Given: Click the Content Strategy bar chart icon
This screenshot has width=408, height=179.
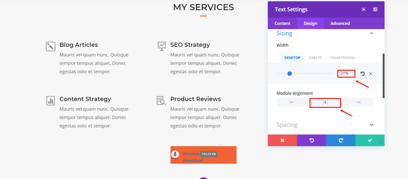Looking at the screenshot, I should coord(51,101).
